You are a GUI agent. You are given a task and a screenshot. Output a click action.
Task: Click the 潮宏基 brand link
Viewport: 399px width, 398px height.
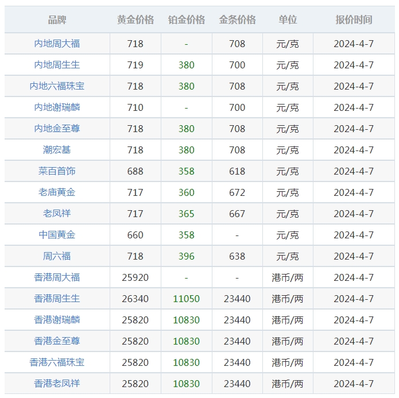pyautogui.click(x=57, y=150)
